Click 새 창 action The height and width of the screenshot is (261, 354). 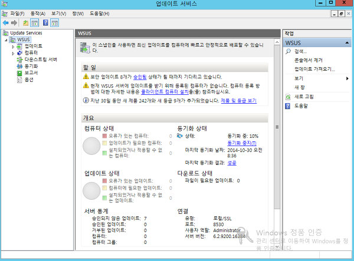click(x=299, y=87)
